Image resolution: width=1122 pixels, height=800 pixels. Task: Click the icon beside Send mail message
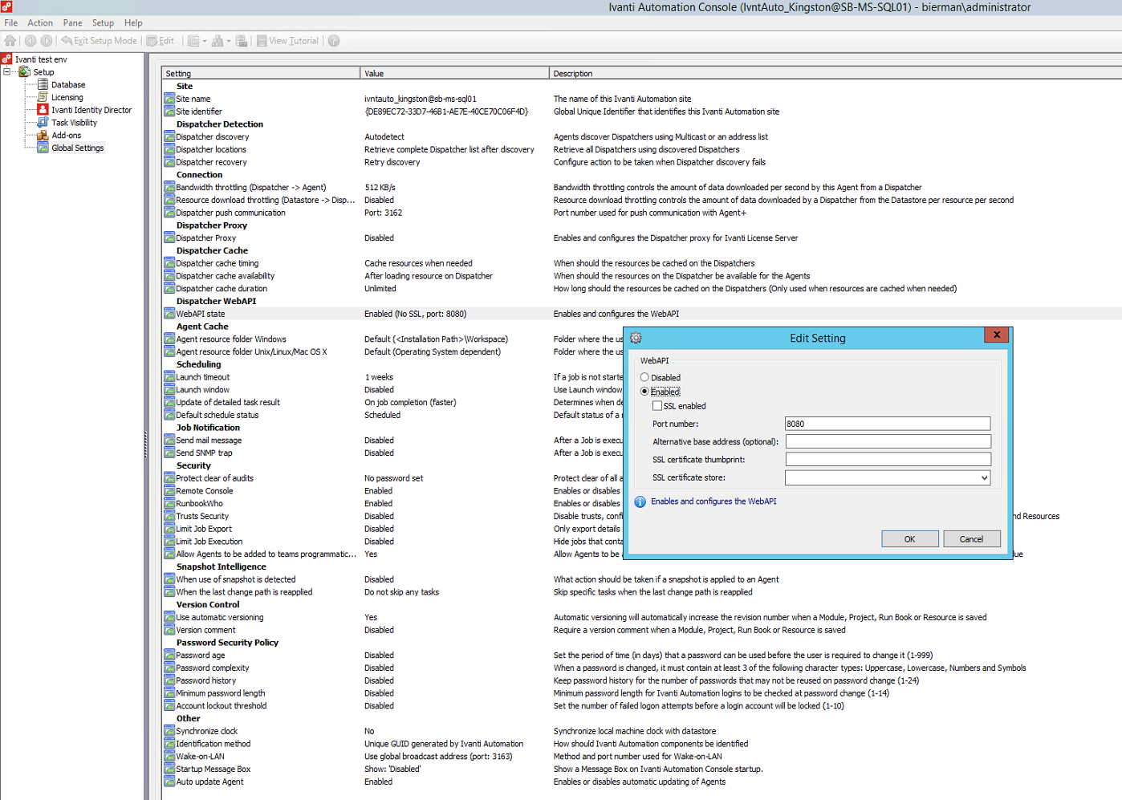pos(169,441)
